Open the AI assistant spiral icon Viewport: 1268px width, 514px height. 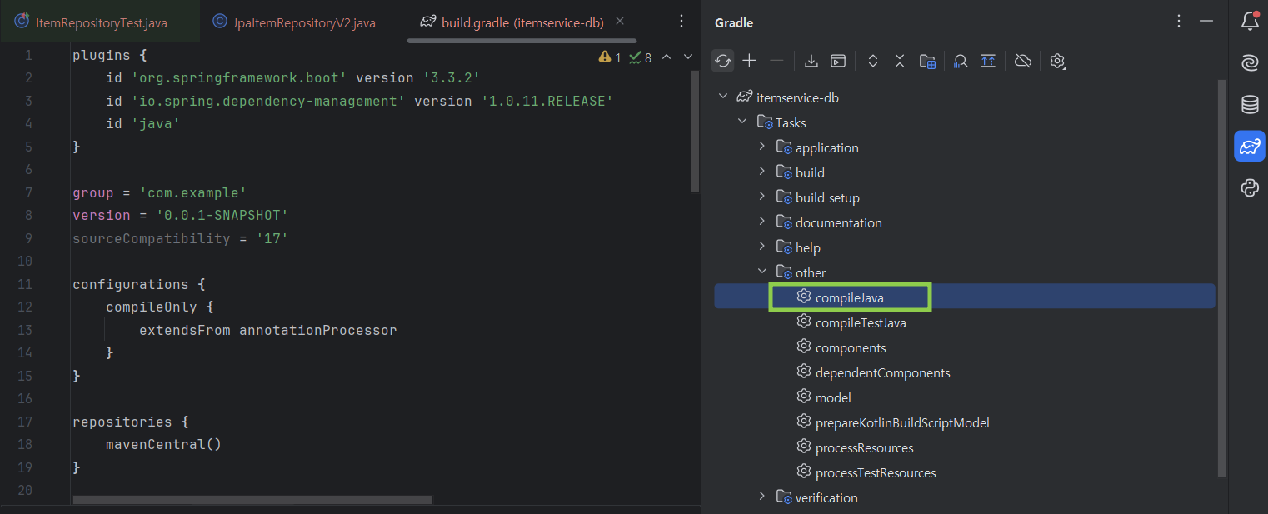tap(1250, 62)
